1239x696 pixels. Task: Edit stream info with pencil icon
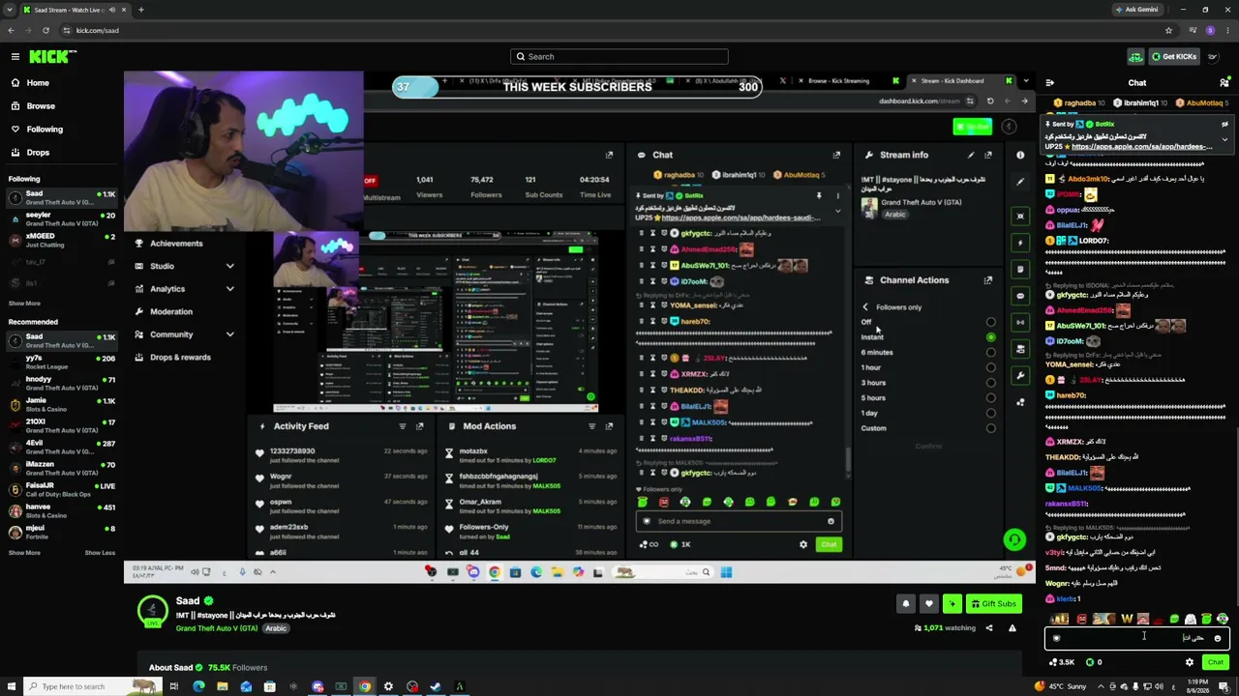971,155
